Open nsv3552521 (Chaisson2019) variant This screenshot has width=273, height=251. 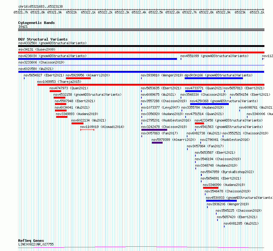click(245, 133)
